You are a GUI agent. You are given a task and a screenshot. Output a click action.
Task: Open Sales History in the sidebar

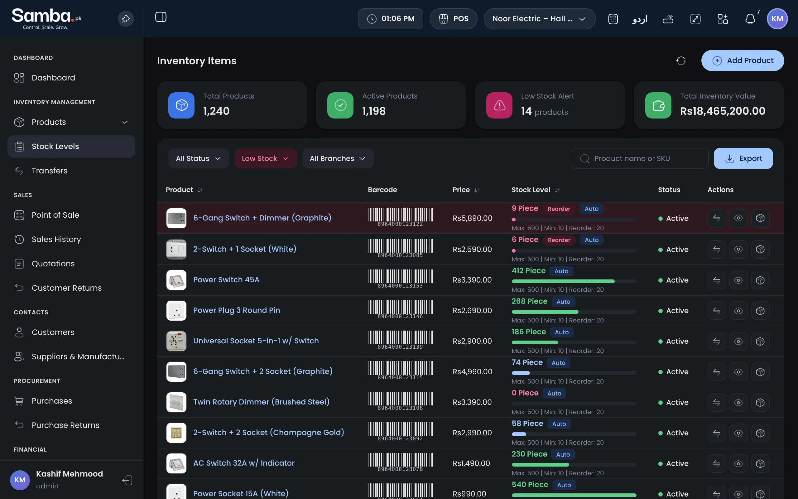pyautogui.click(x=71, y=239)
